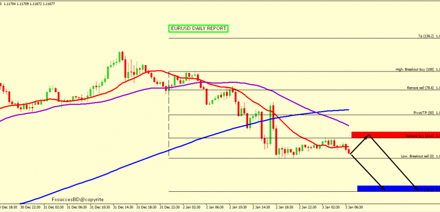The image size is (440, 212).
Task: Click the FxsuccesBD@copyrite watermark text
Action: 78,199
